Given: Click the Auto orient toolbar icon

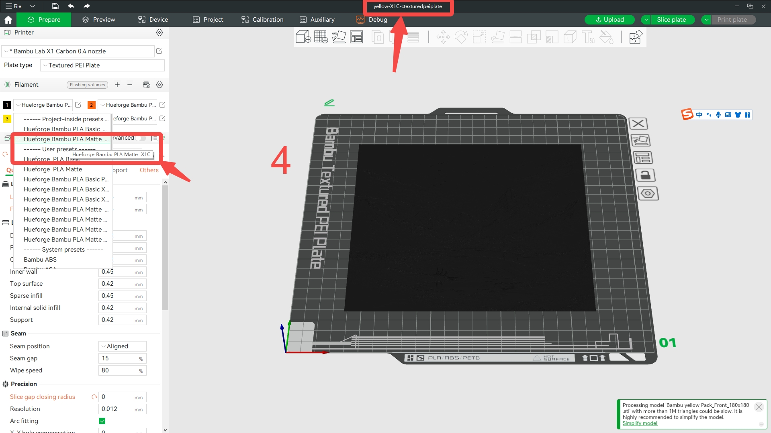Looking at the screenshot, I should pyautogui.click(x=339, y=37).
